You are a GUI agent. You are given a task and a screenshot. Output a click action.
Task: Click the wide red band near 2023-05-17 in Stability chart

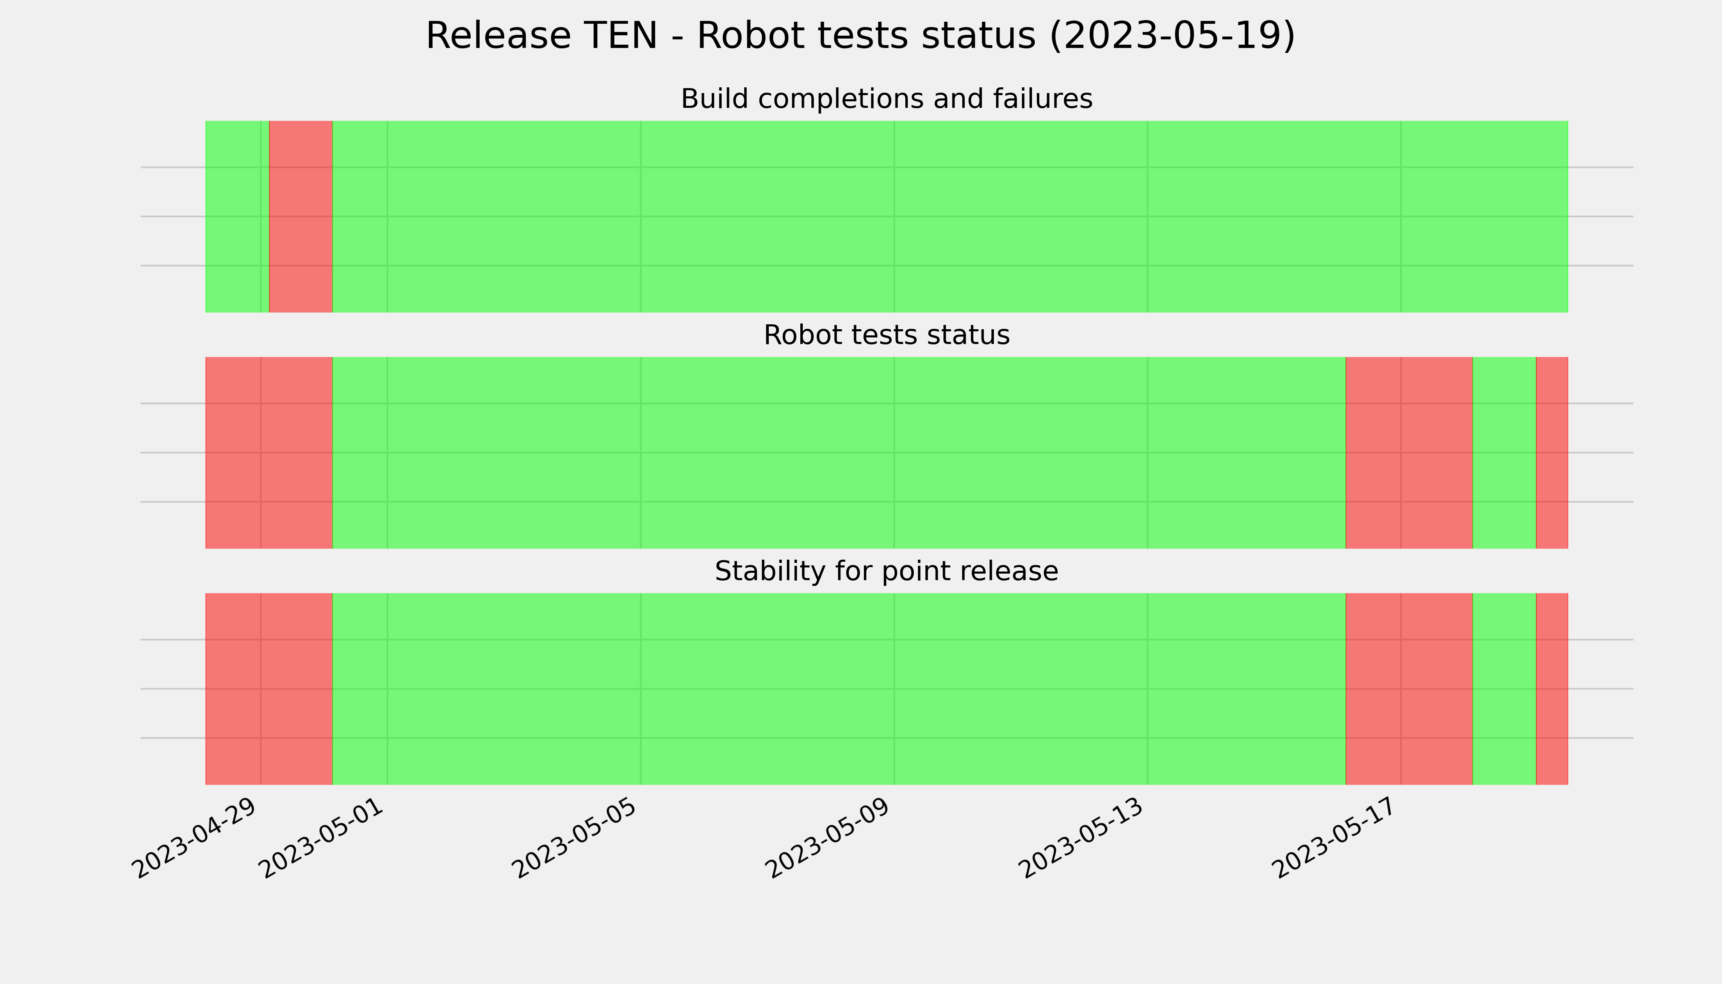1409,689
